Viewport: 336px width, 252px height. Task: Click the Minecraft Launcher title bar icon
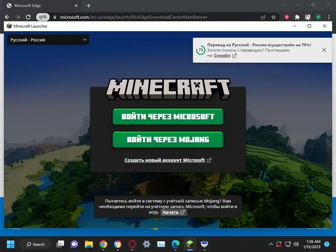click(9, 26)
